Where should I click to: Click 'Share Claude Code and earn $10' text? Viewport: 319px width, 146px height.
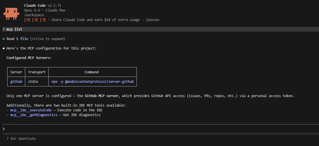(81, 20)
